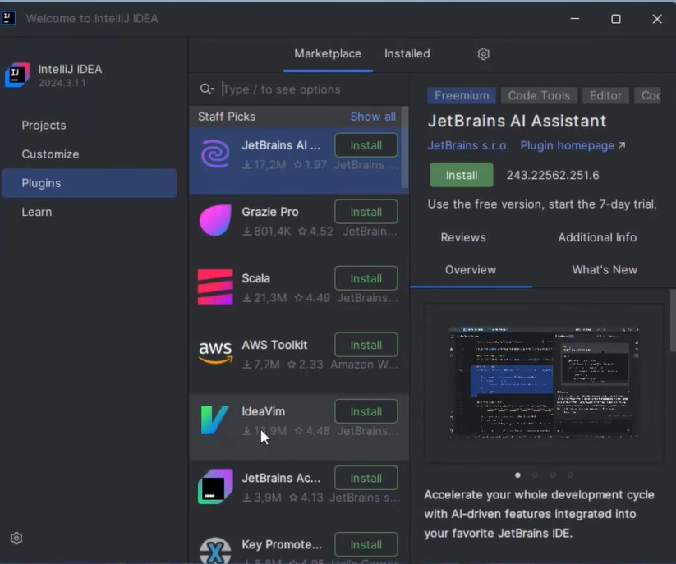Click the AWS Toolkit plugin name
Screen dimensions: 676x564
[x=274, y=345]
